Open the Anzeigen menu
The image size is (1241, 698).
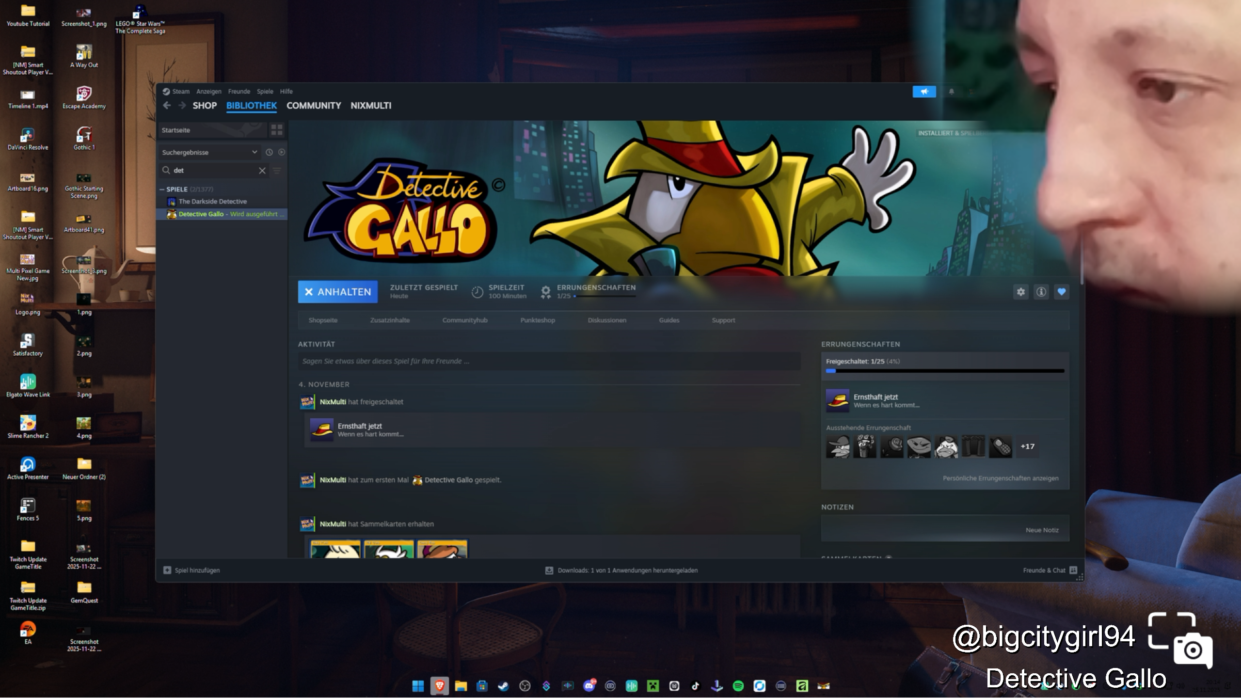point(209,91)
